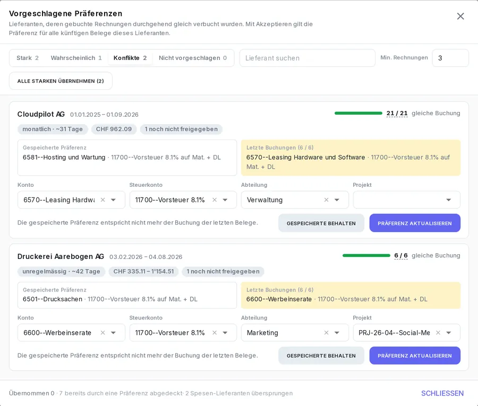Click the 6501--Drucksachen saved preference
This screenshot has height=406, width=478.
(x=127, y=295)
